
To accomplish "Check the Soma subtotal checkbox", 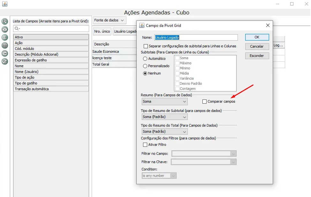I will click(177, 58).
